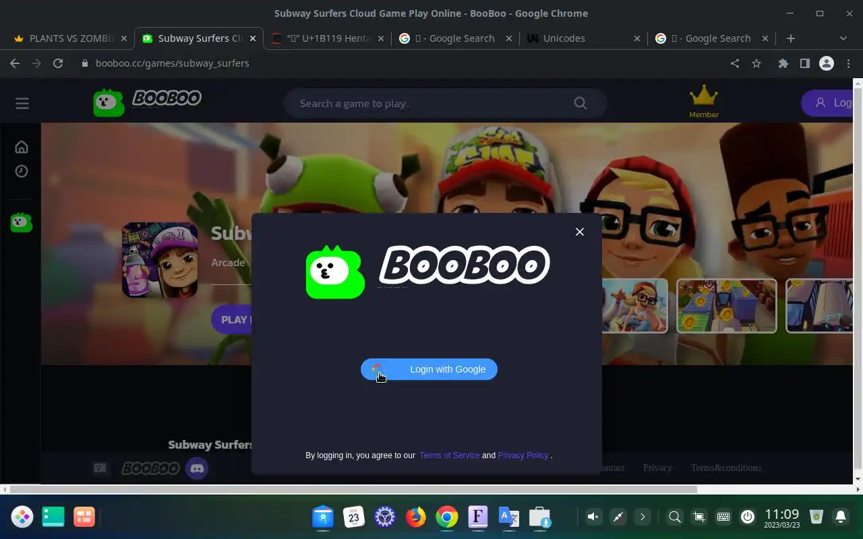Viewport: 863px width, 539px height.
Task: Share this page via share icon
Action: coord(735,63)
